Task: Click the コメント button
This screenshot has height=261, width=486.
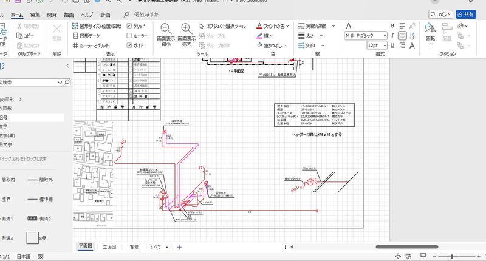Action: [440, 14]
